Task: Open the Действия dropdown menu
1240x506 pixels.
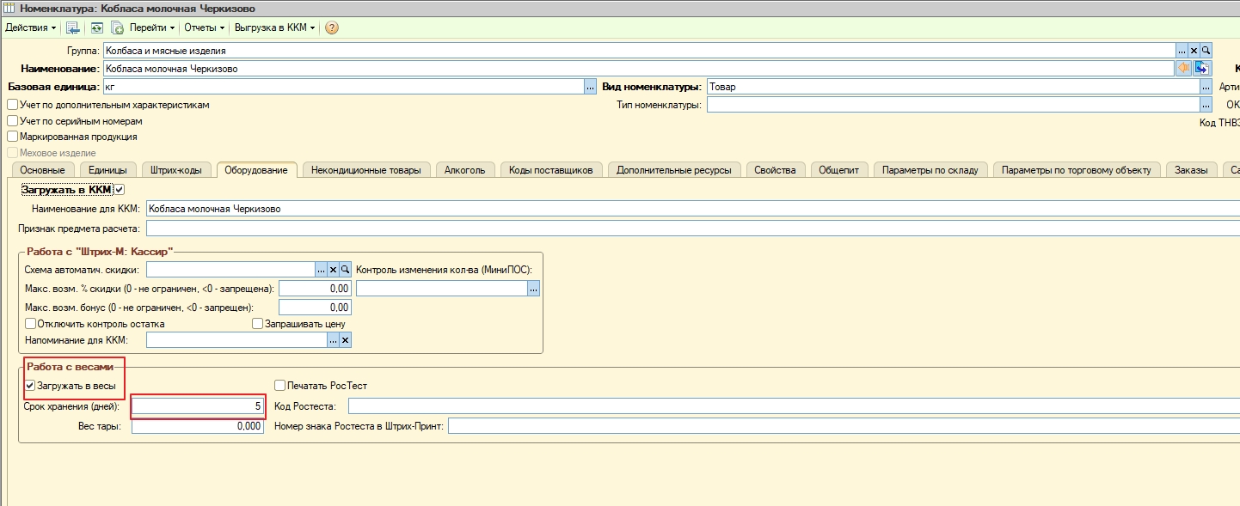Action: point(30,27)
